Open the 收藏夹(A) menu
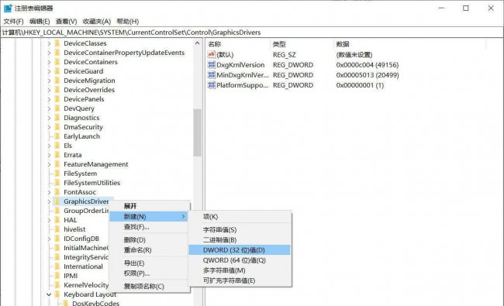The image size is (504, 306). 97,22
